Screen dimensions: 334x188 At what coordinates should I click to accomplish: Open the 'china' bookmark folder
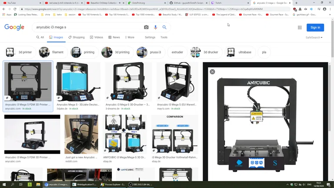tap(46, 15)
